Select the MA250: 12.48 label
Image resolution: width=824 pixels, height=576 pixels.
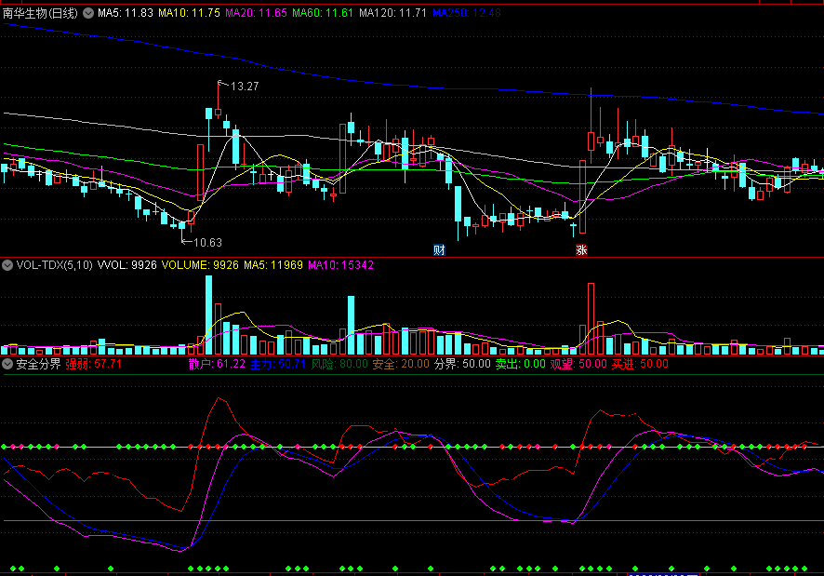tap(467, 13)
